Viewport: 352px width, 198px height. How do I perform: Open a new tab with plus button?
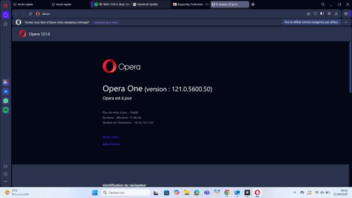(253, 4)
